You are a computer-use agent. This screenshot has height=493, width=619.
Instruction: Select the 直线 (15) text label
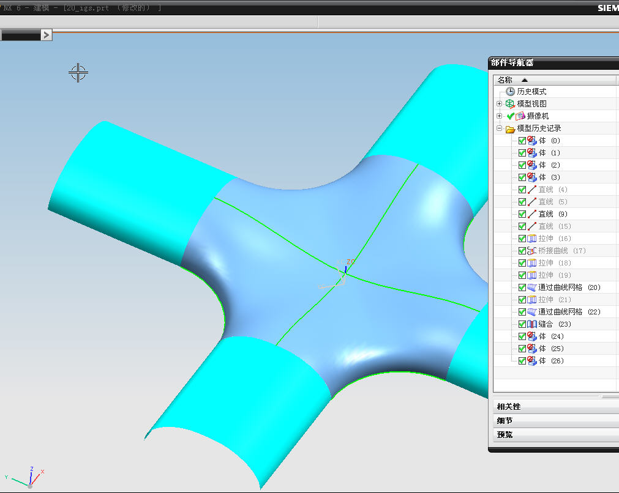(x=555, y=226)
